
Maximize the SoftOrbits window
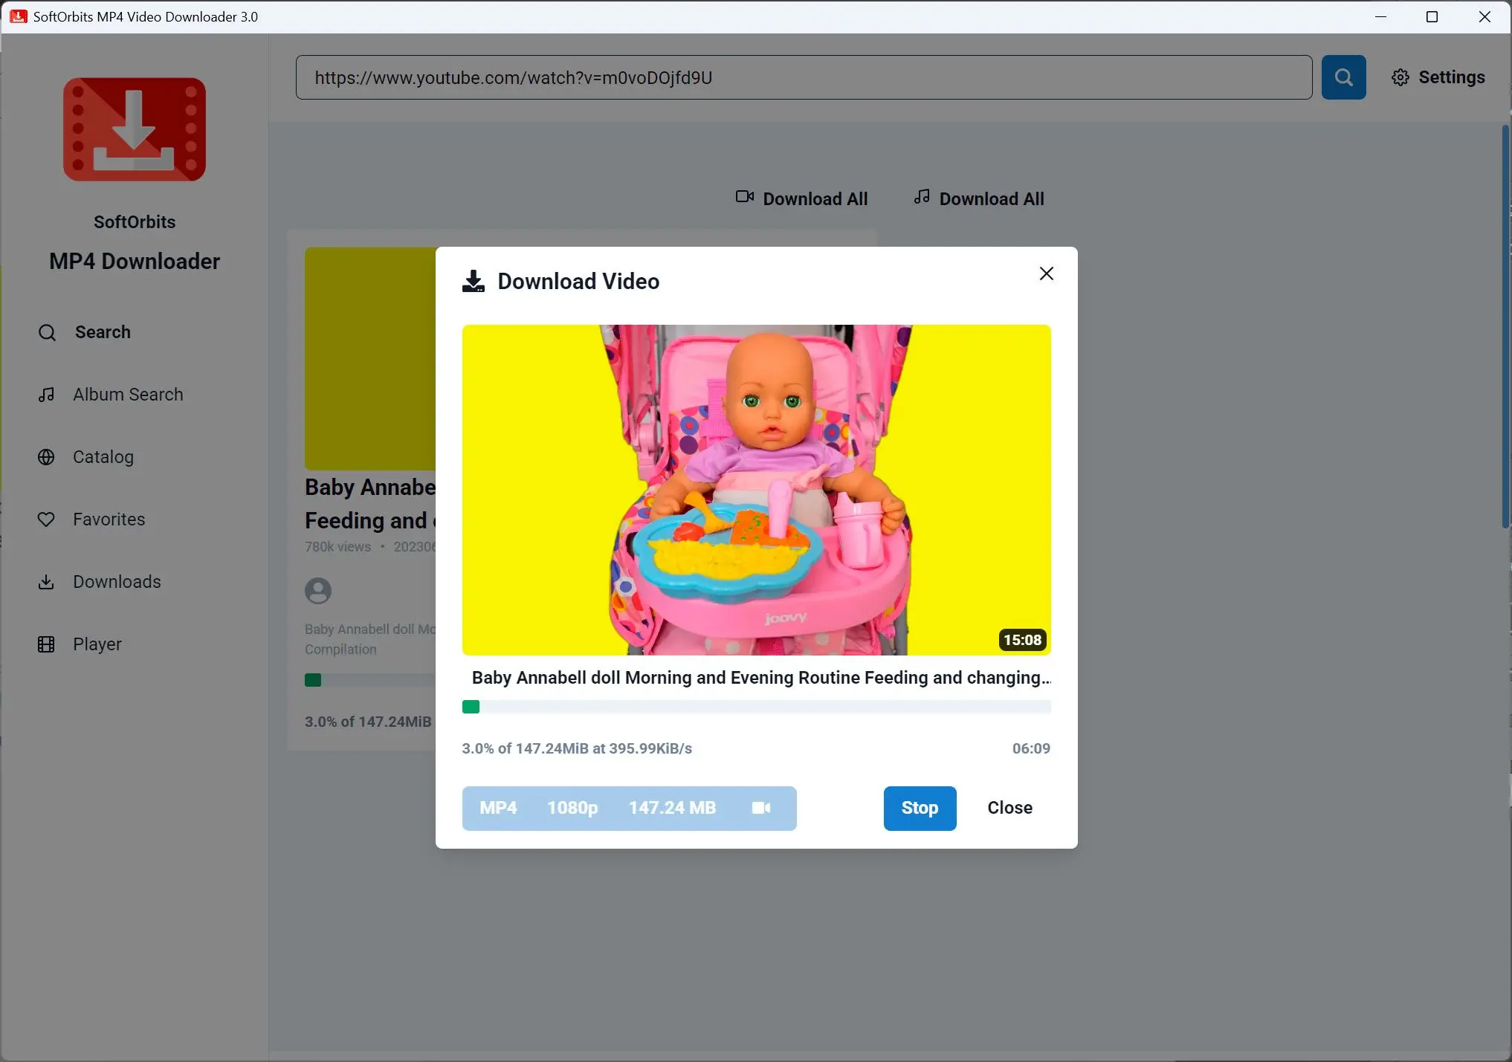(1432, 16)
